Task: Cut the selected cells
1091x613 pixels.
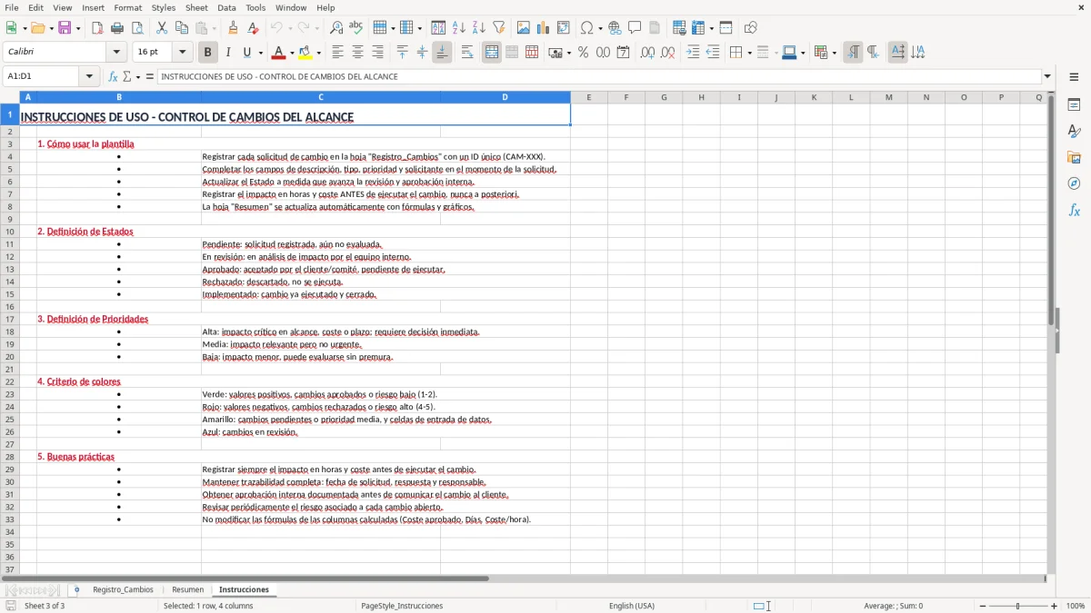Action: [162, 28]
